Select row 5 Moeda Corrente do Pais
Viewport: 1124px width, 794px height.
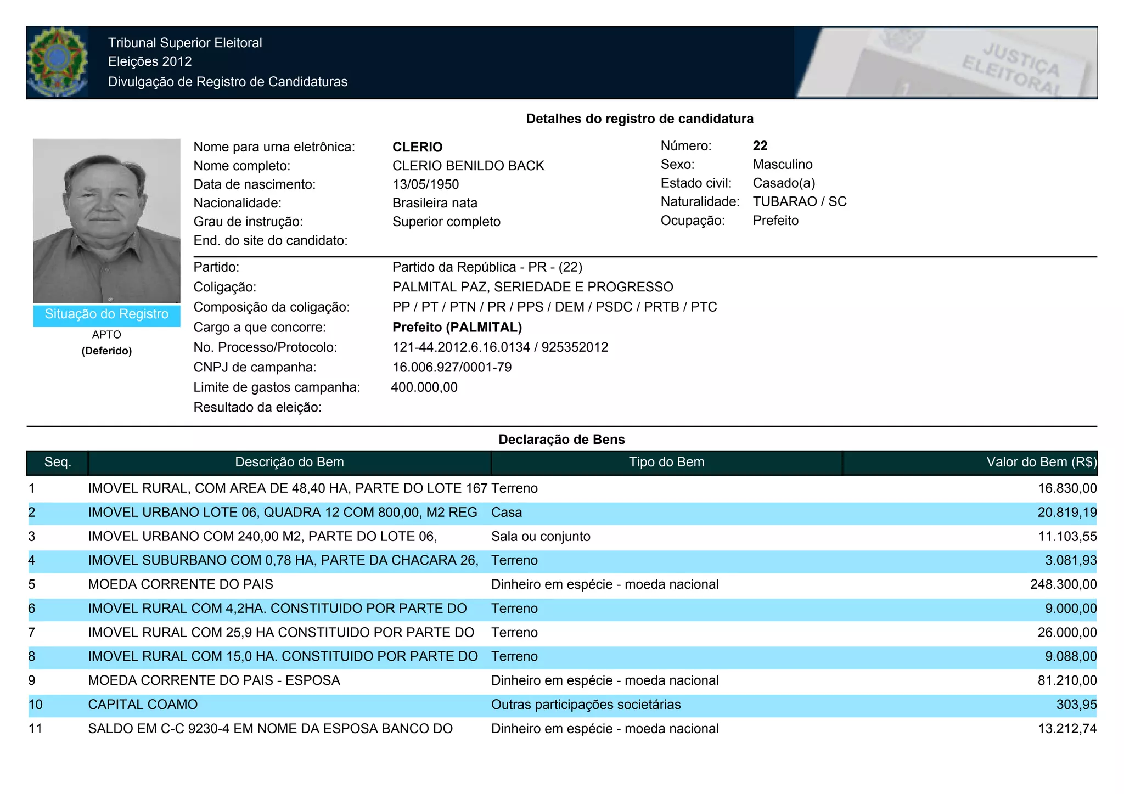181,584
